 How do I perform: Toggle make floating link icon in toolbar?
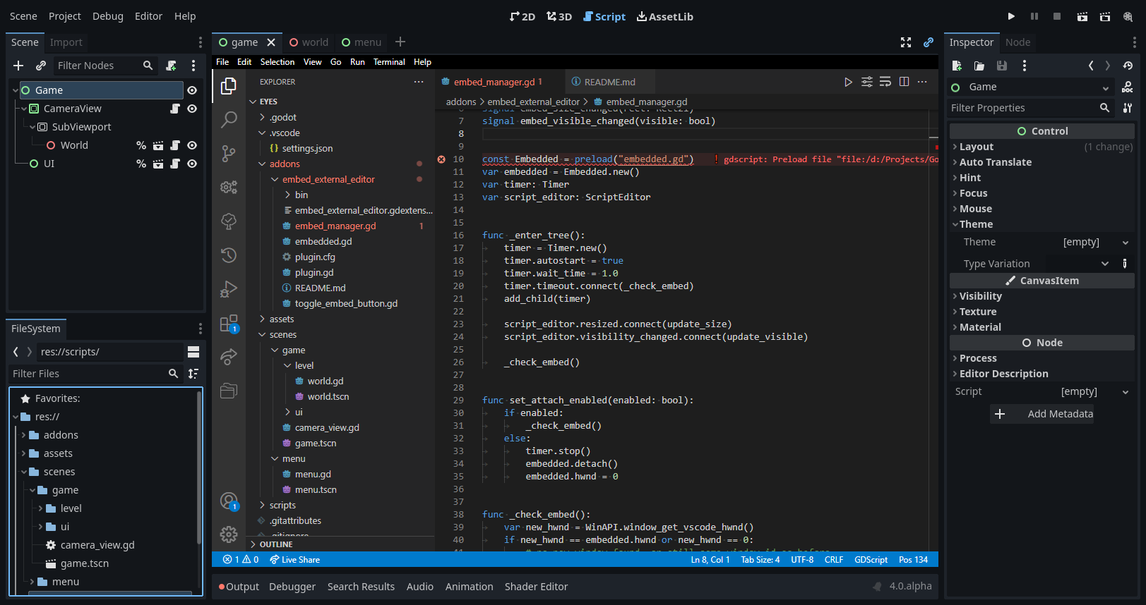point(929,42)
